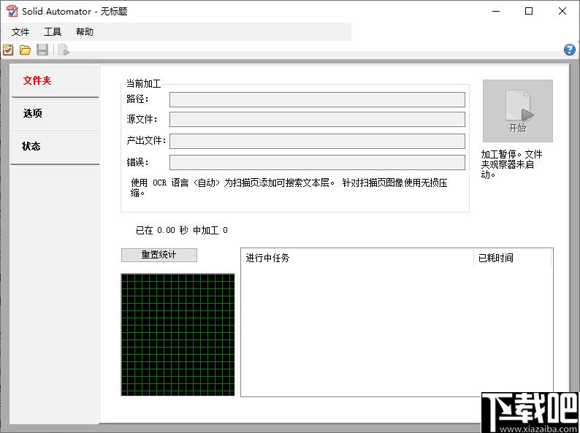Click the 路径 input field
Viewport: 580px width, 433px height.
point(317,99)
